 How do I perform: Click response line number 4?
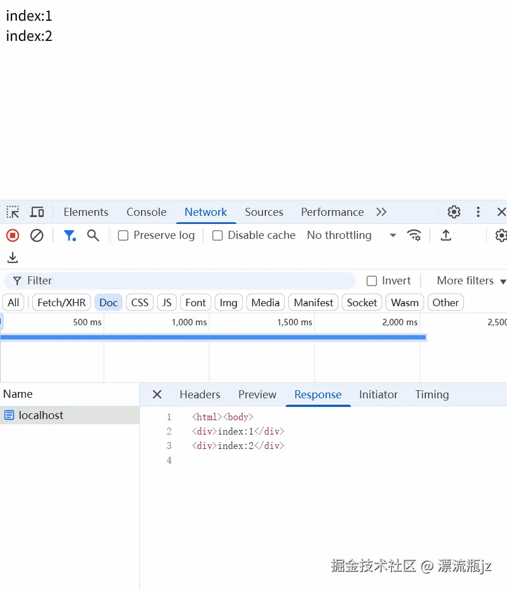coord(169,460)
